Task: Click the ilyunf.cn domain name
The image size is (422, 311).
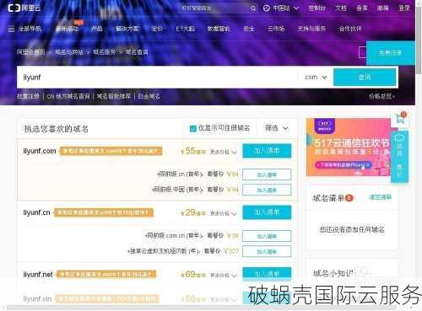Action: (x=36, y=212)
